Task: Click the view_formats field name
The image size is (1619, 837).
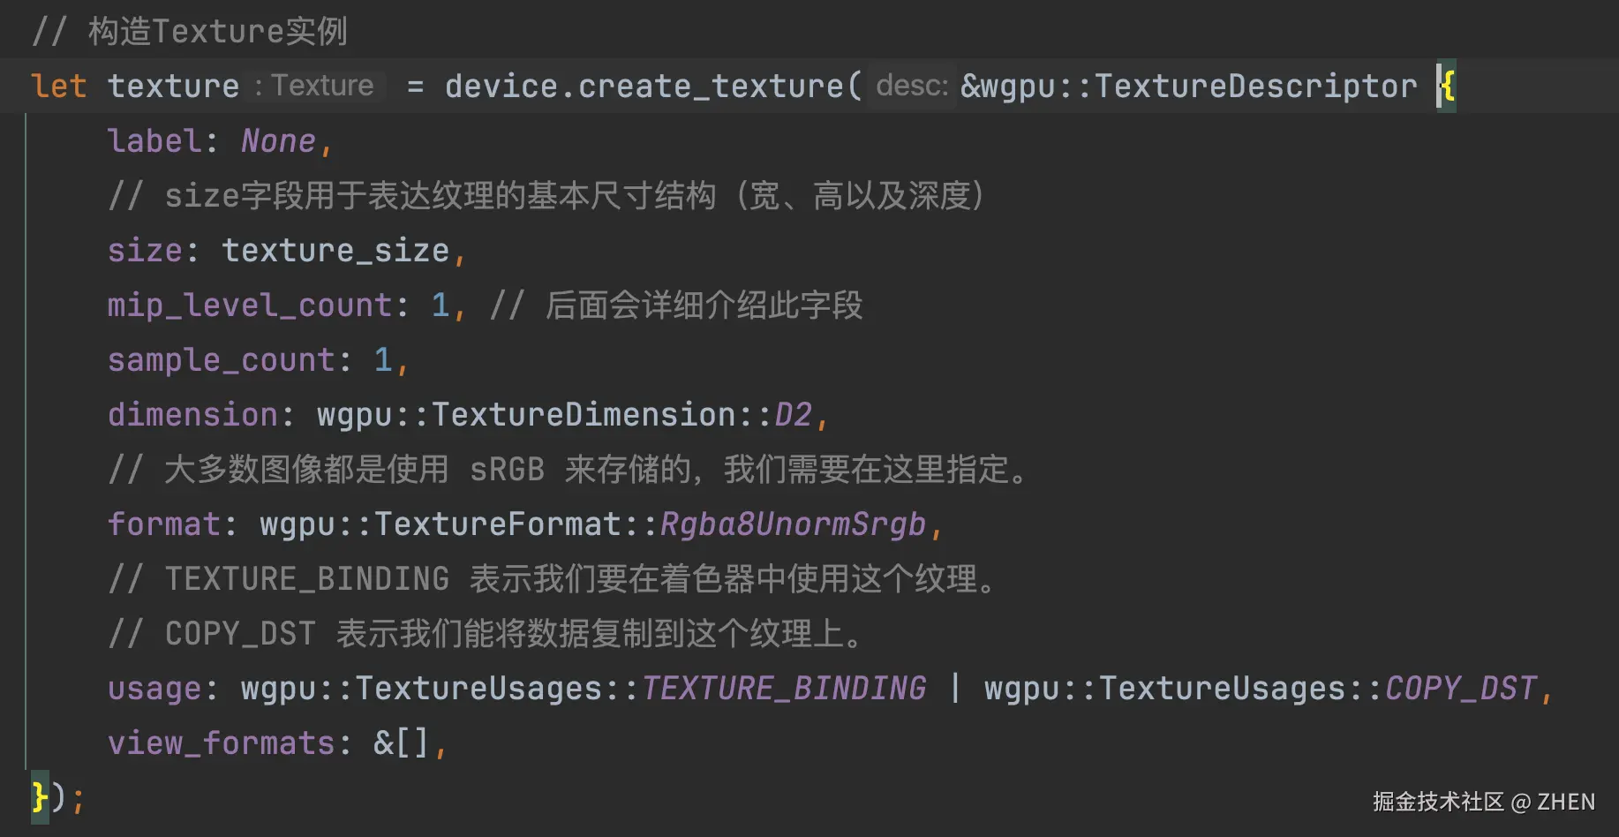Action: point(222,743)
